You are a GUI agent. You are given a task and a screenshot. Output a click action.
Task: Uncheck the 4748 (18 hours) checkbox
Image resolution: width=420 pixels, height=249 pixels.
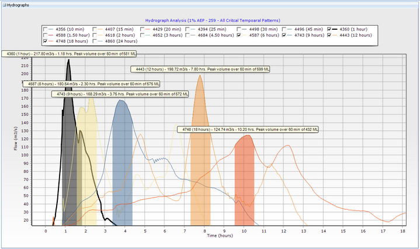click(46, 42)
